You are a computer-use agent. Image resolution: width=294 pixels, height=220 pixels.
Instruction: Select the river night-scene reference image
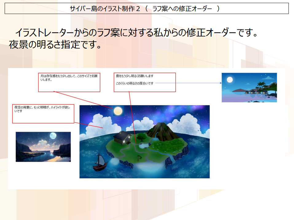coord(43,147)
